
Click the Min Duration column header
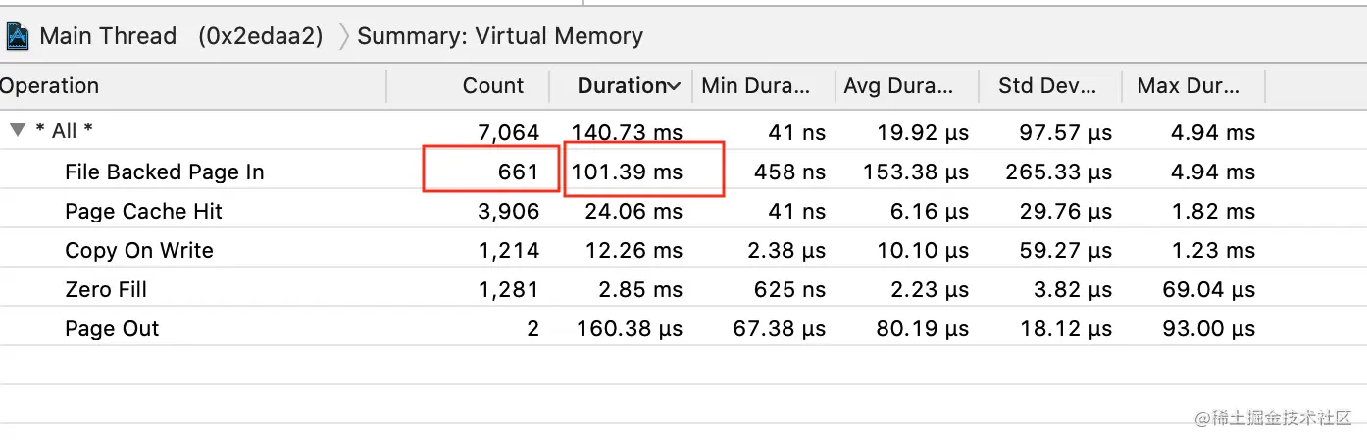point(755,86)
